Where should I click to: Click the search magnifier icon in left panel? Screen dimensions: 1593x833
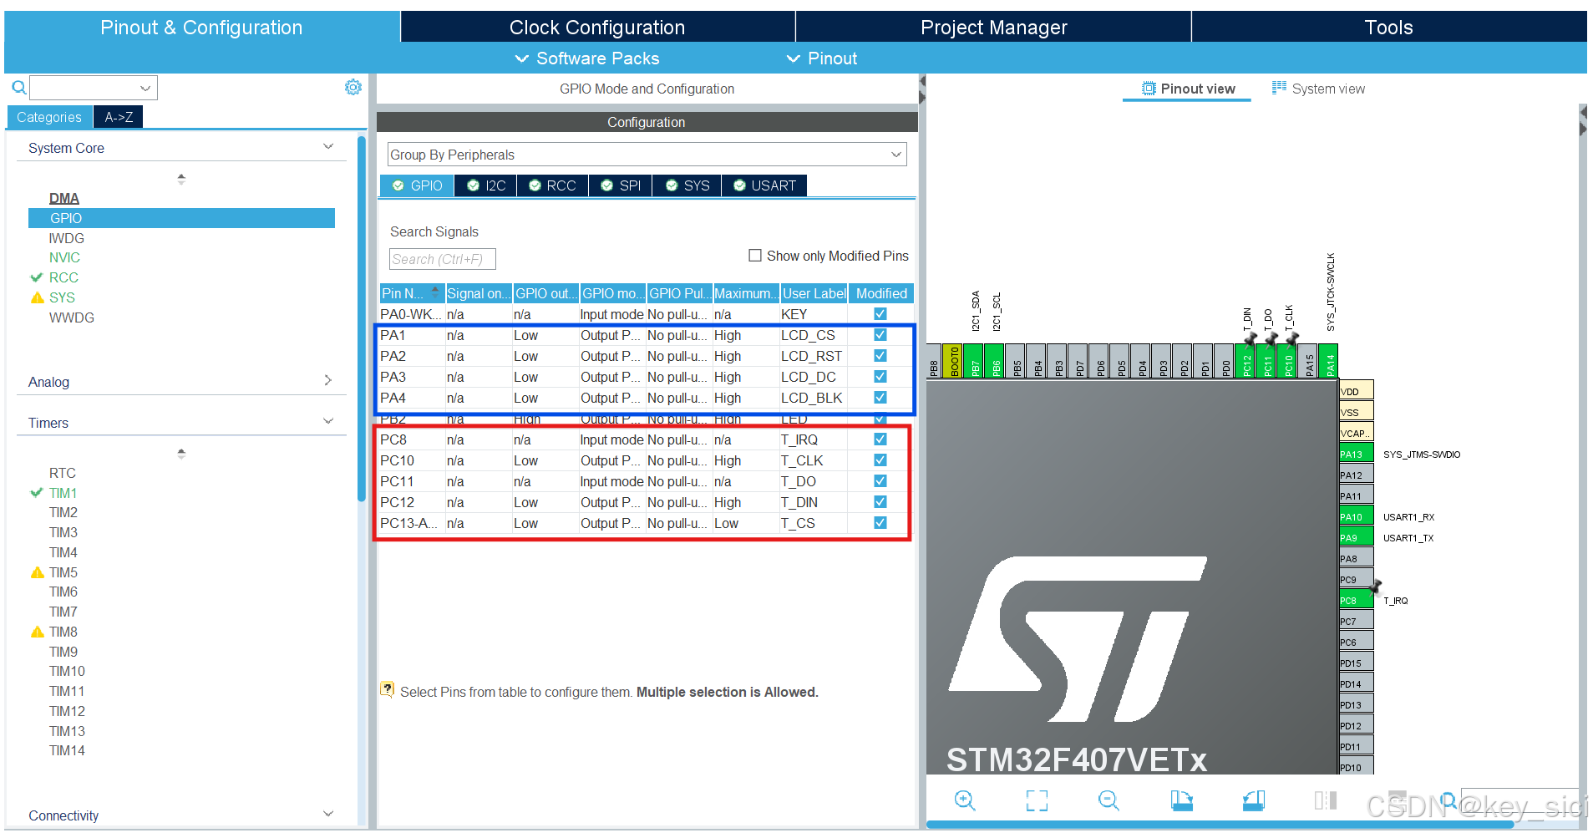(x=18, y=87)
